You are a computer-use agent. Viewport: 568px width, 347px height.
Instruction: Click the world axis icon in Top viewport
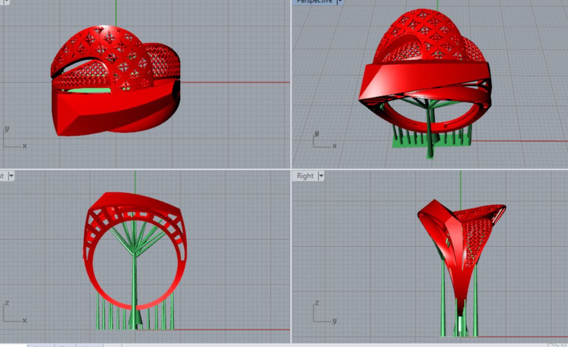(x=13, y=139)
